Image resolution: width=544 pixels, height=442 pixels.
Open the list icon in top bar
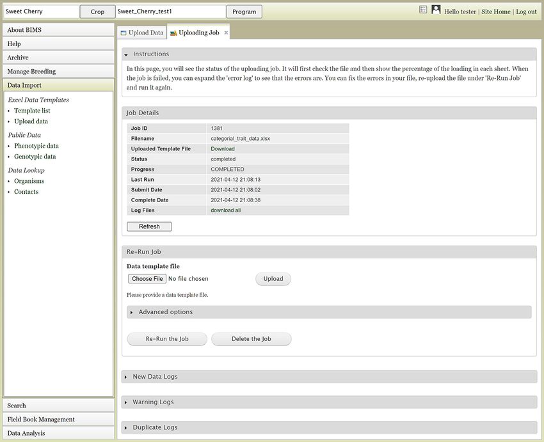click(423, 10)
